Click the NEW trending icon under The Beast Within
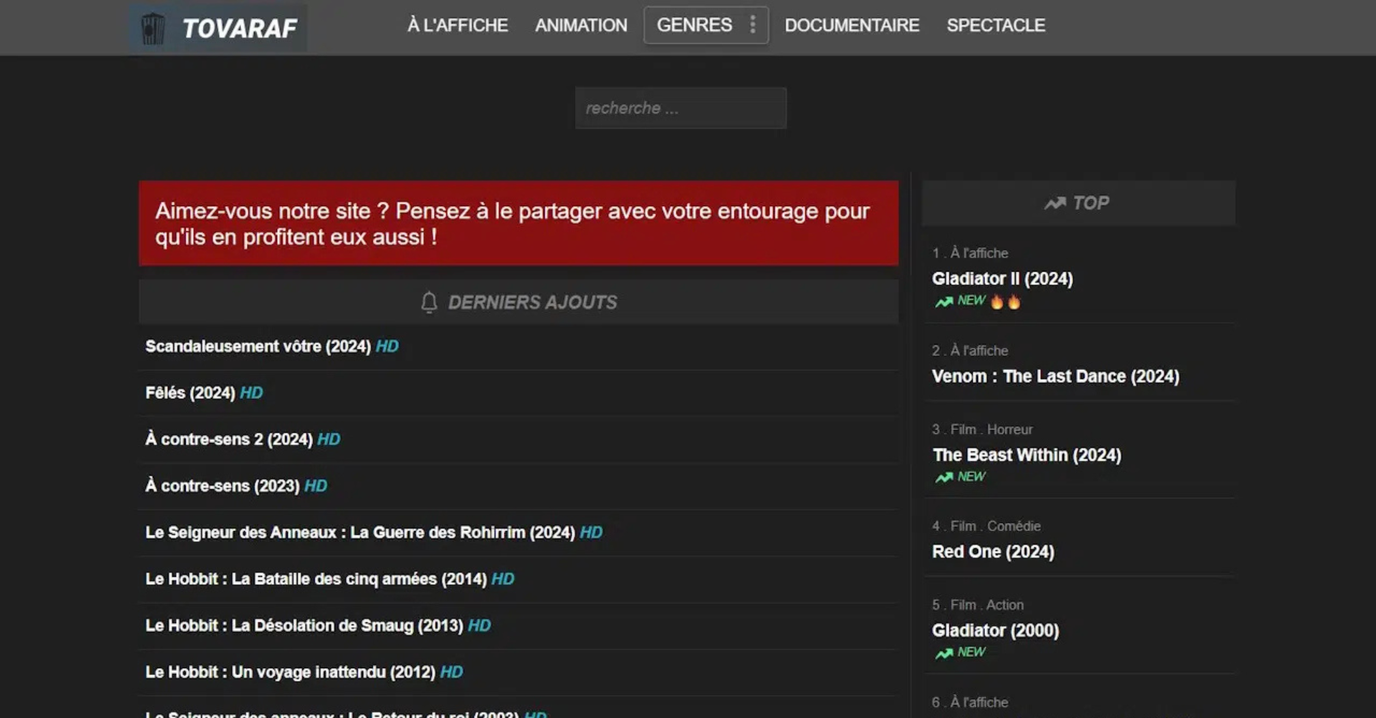The image size is (1376, 718). [x=944, y=477]
